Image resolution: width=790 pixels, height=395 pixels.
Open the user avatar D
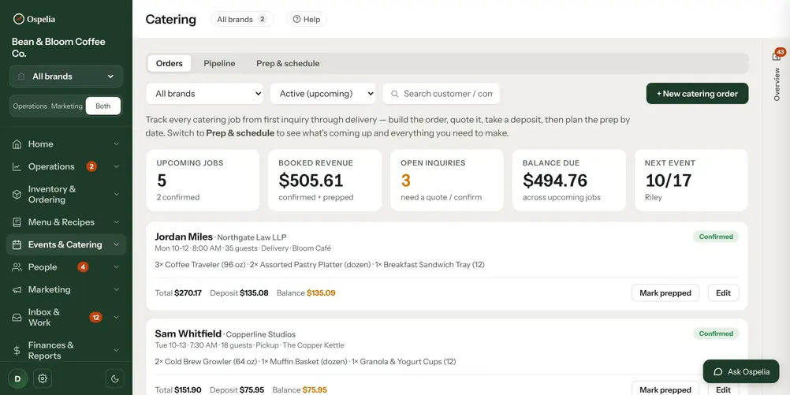(17, 378)
